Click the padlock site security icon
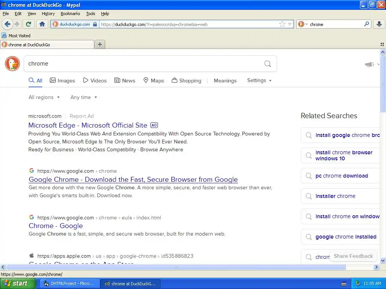 click(x=95, y=24)
